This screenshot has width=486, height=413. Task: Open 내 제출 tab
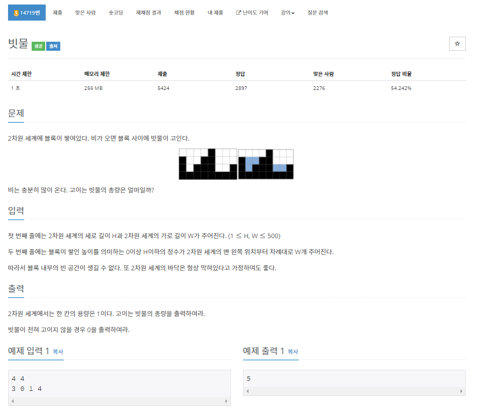coord(215,13)
